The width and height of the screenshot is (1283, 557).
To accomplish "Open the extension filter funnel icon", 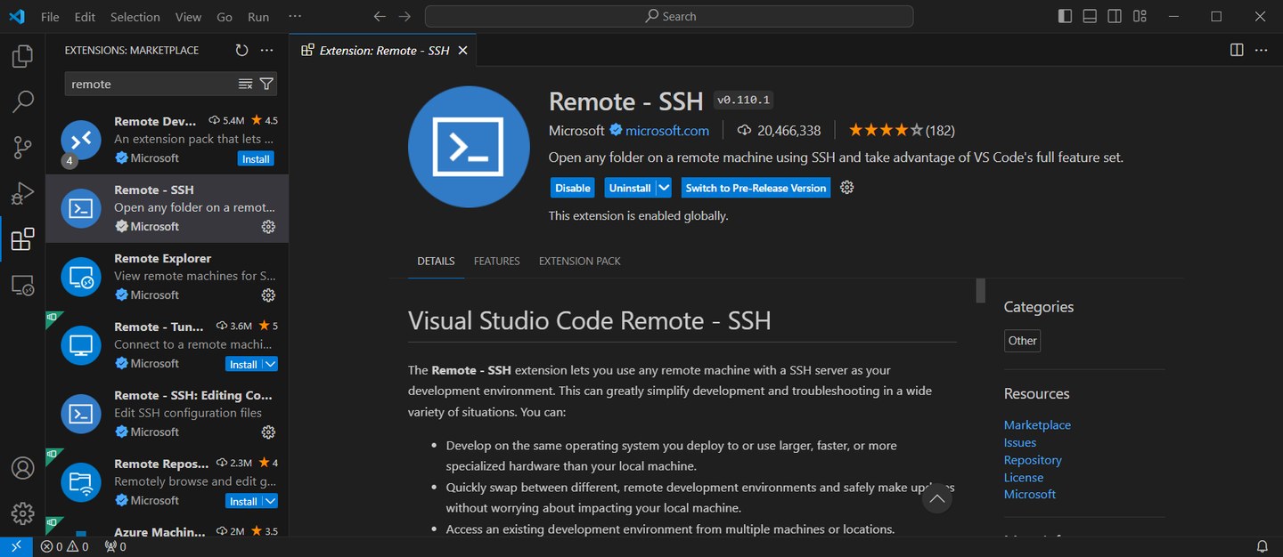I will click(266, 83).
